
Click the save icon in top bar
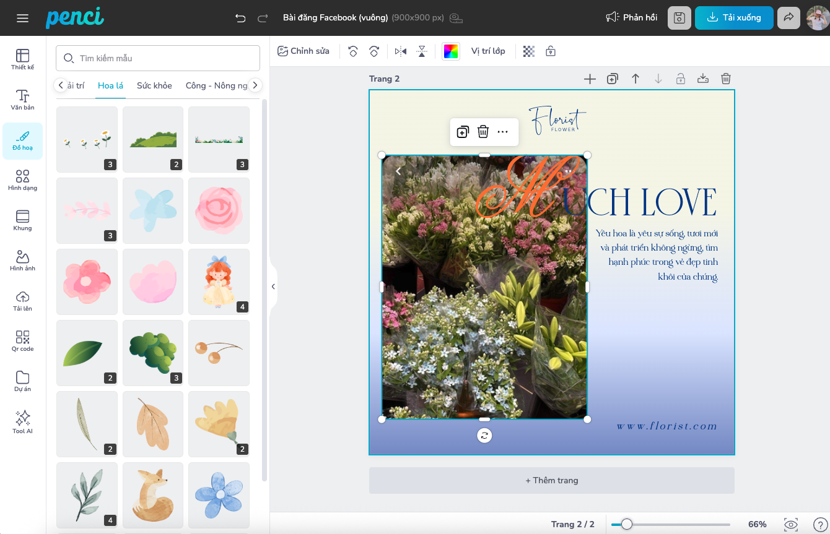(x=679, y=18)
